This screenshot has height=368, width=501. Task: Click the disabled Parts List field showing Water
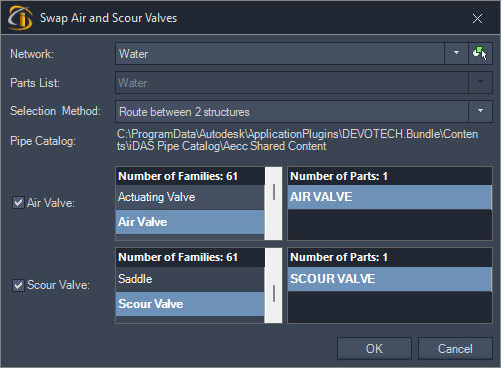point(292,82)
